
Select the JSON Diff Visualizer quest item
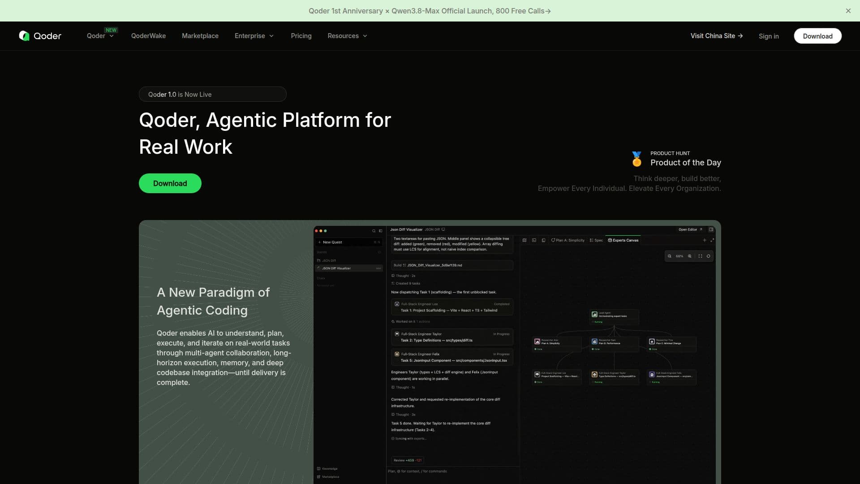348,268
